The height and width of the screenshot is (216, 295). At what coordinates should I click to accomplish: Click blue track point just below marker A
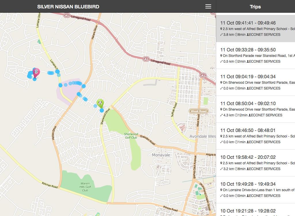[x=102, y=110]
